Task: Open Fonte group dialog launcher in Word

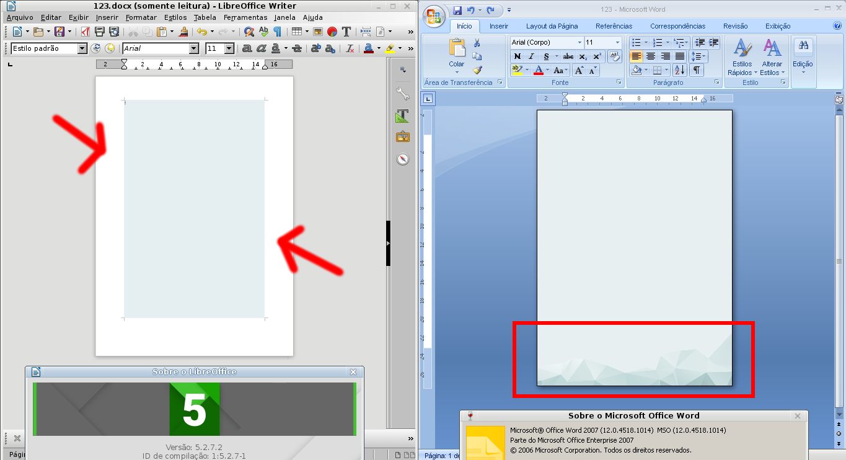Action: point(619,82)
